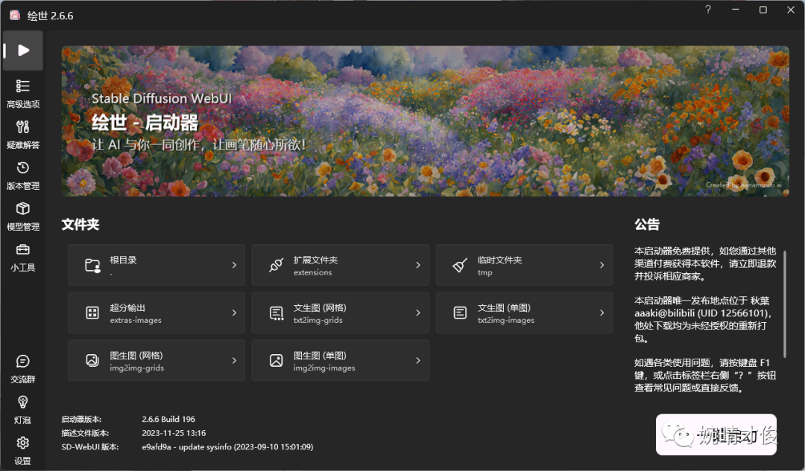Expand the img2img-images chevron
Image resolution: width=805 pixels, height=471 pixels.
click(418, 360)
